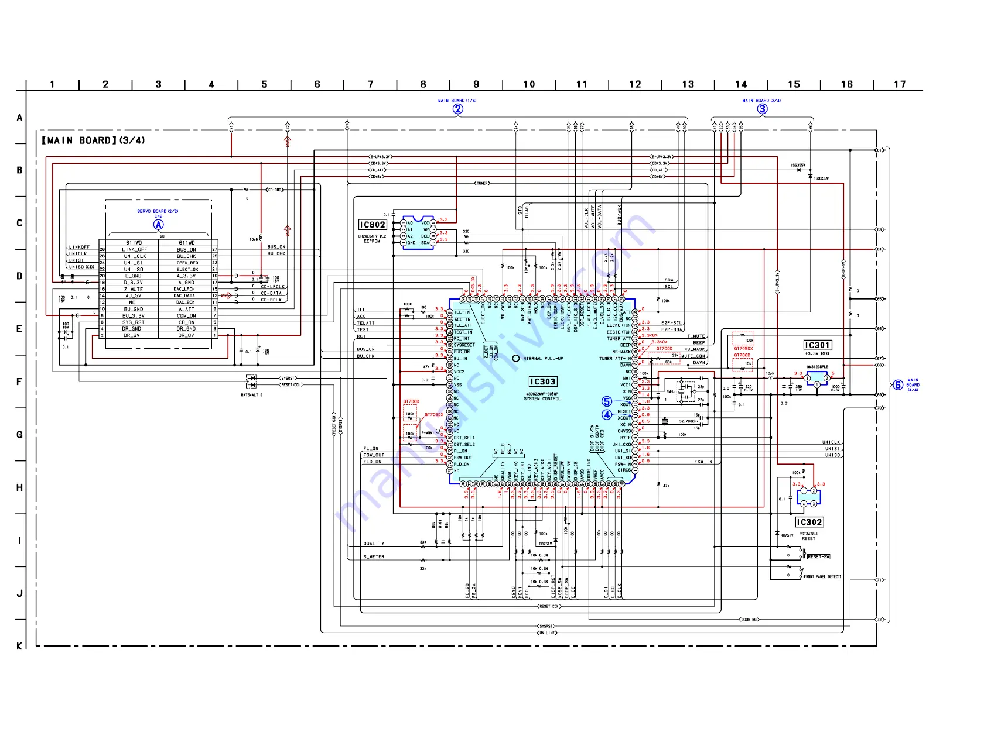Click the IC303 label box

tap(543, 381)
